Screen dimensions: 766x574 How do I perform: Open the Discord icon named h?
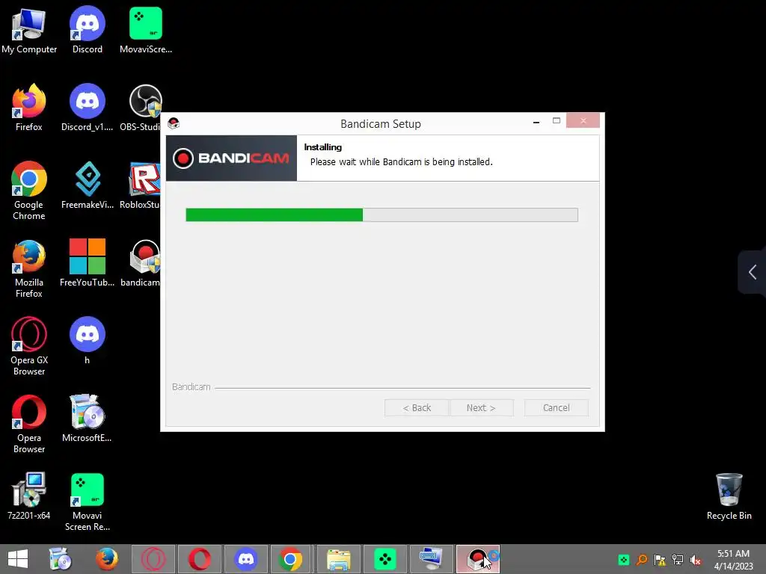[x=88, y=340]
